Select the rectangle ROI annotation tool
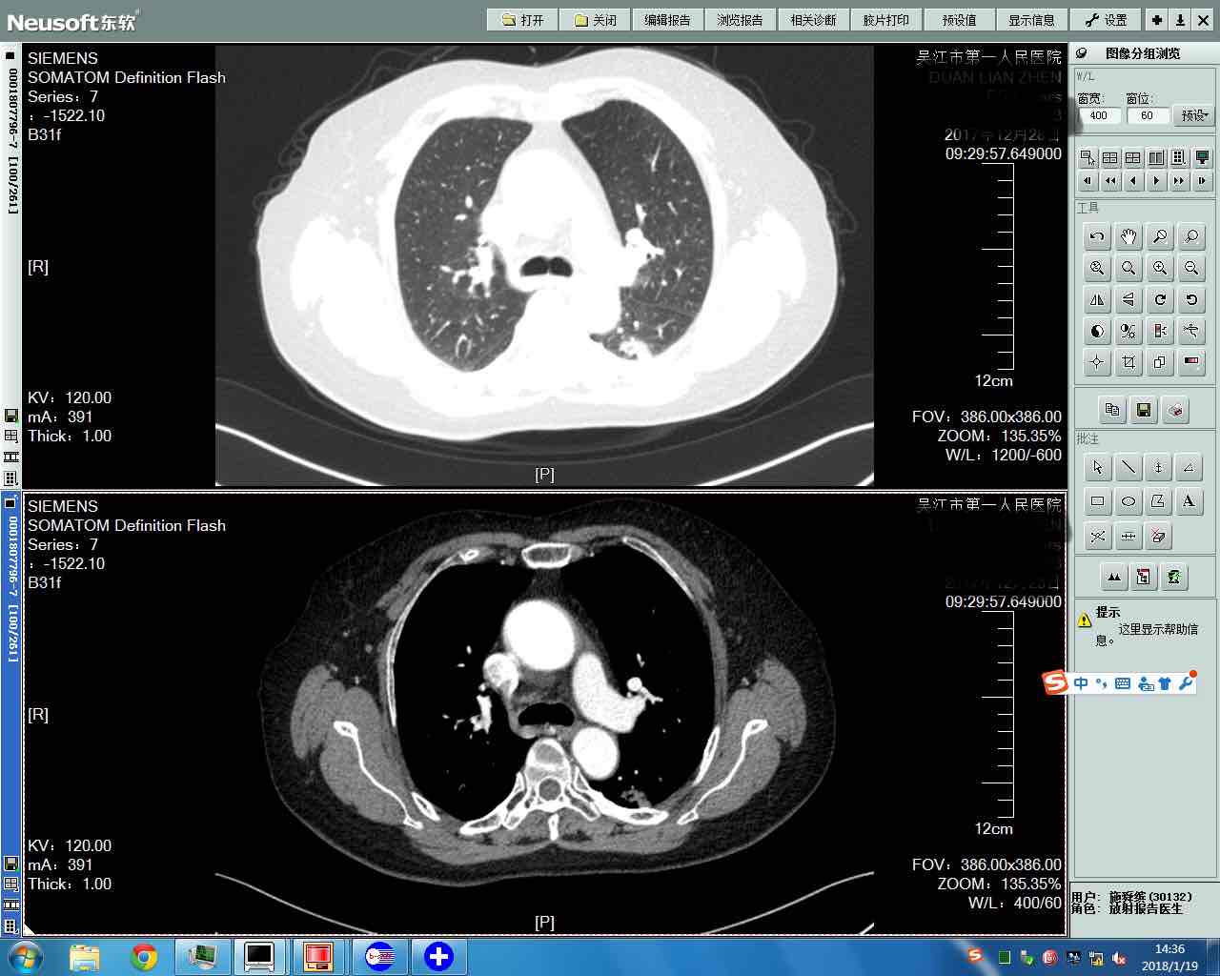 pyautogui.click(x=1097, y=501)
